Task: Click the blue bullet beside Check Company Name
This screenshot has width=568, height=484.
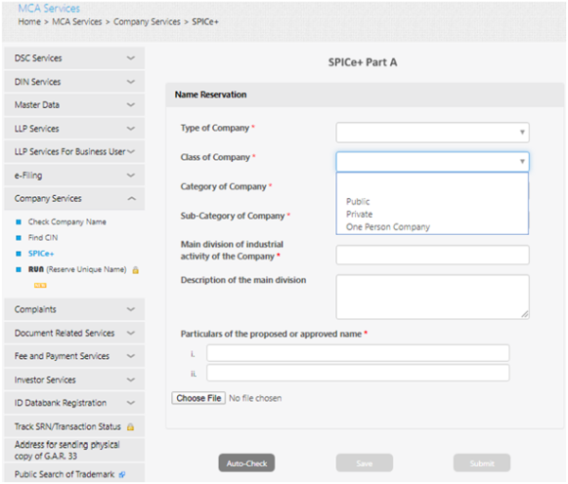Action: [x=18, y=222]
